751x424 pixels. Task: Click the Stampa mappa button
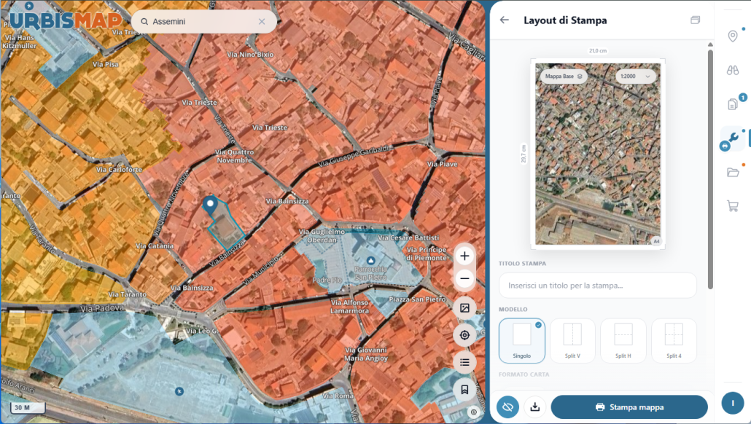point(629,407)
